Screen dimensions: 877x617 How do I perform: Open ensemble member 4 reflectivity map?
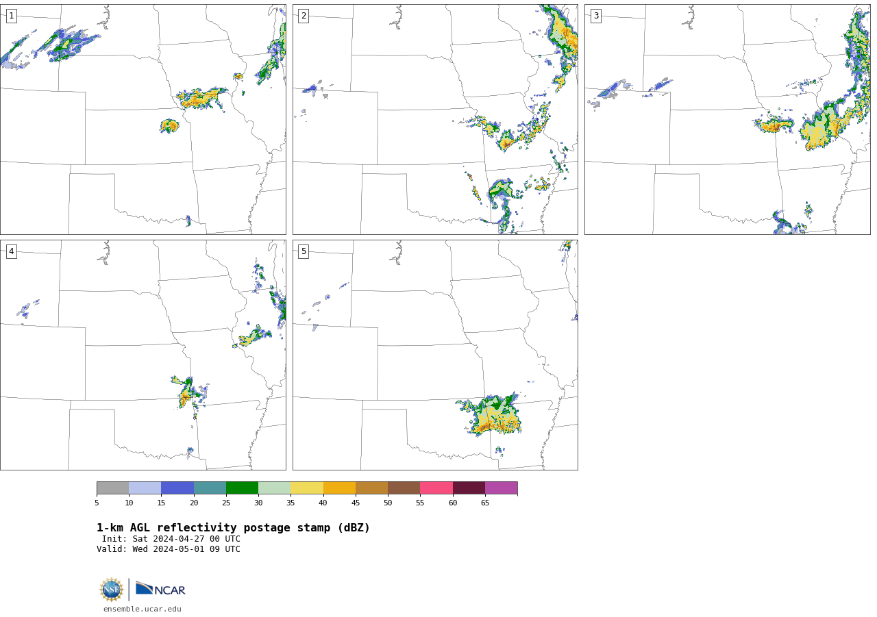[143, 355]
